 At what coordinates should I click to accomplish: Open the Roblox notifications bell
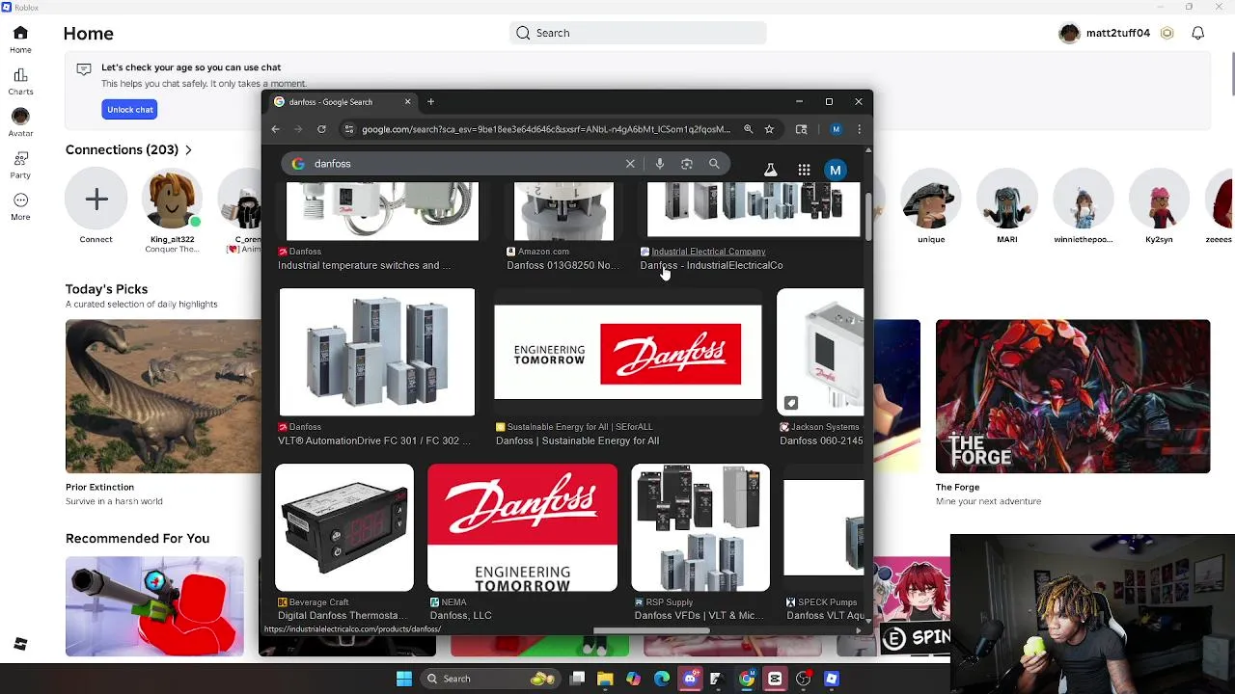(1197, 33)
